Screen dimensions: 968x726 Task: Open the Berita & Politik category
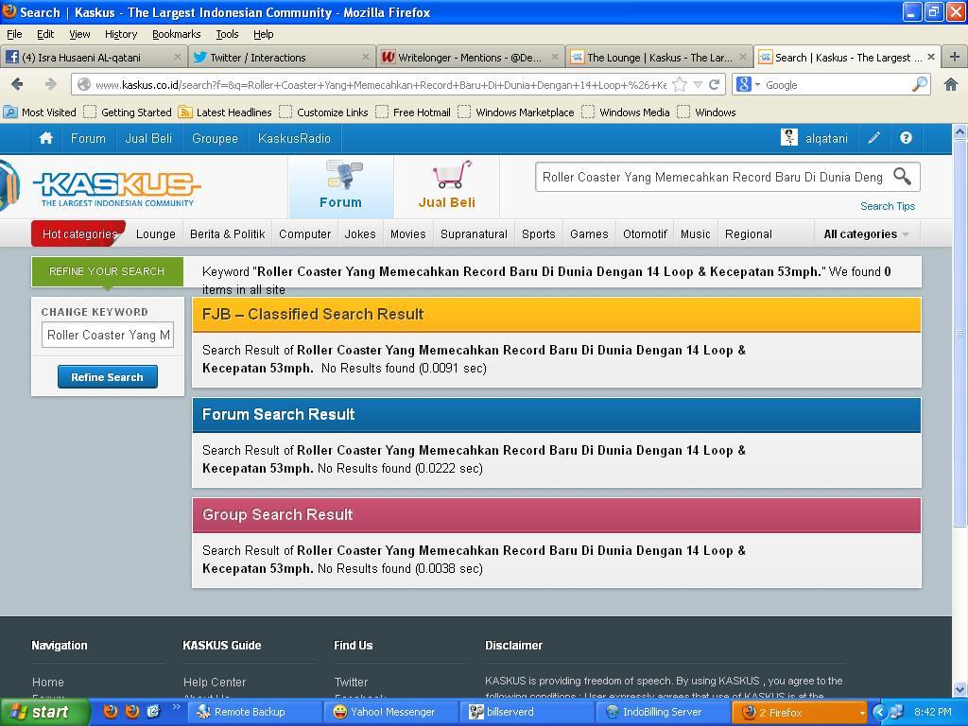click(227, 234)
